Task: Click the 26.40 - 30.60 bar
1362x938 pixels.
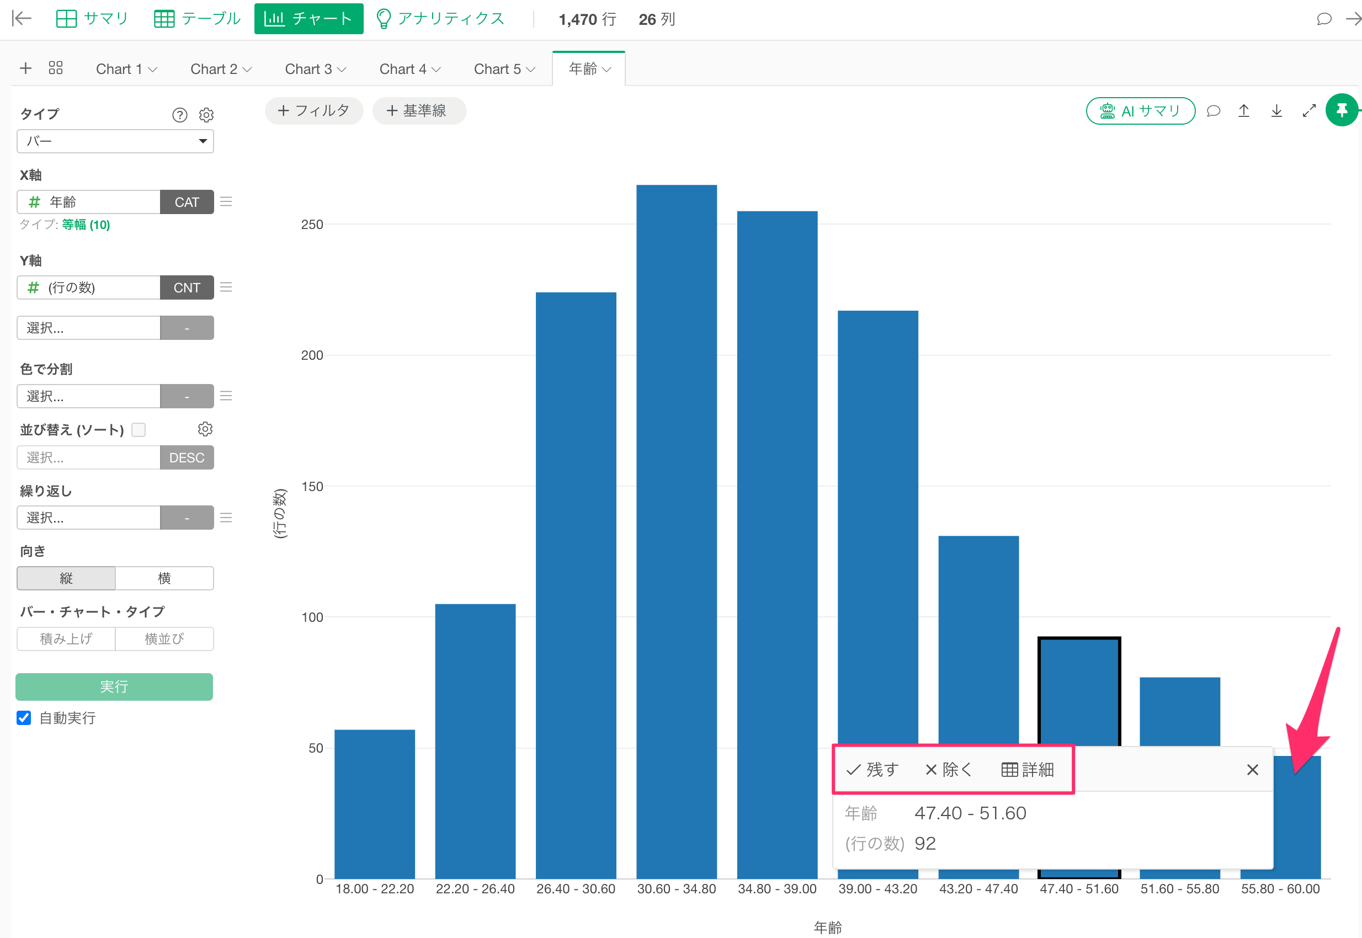Action: click(576, 585)
